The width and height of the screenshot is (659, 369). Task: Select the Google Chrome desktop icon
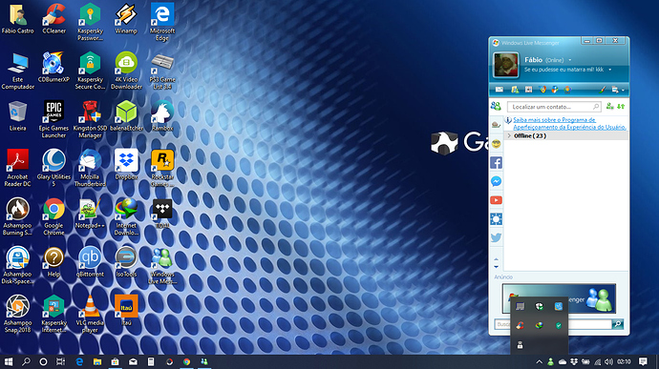point(53,216)
